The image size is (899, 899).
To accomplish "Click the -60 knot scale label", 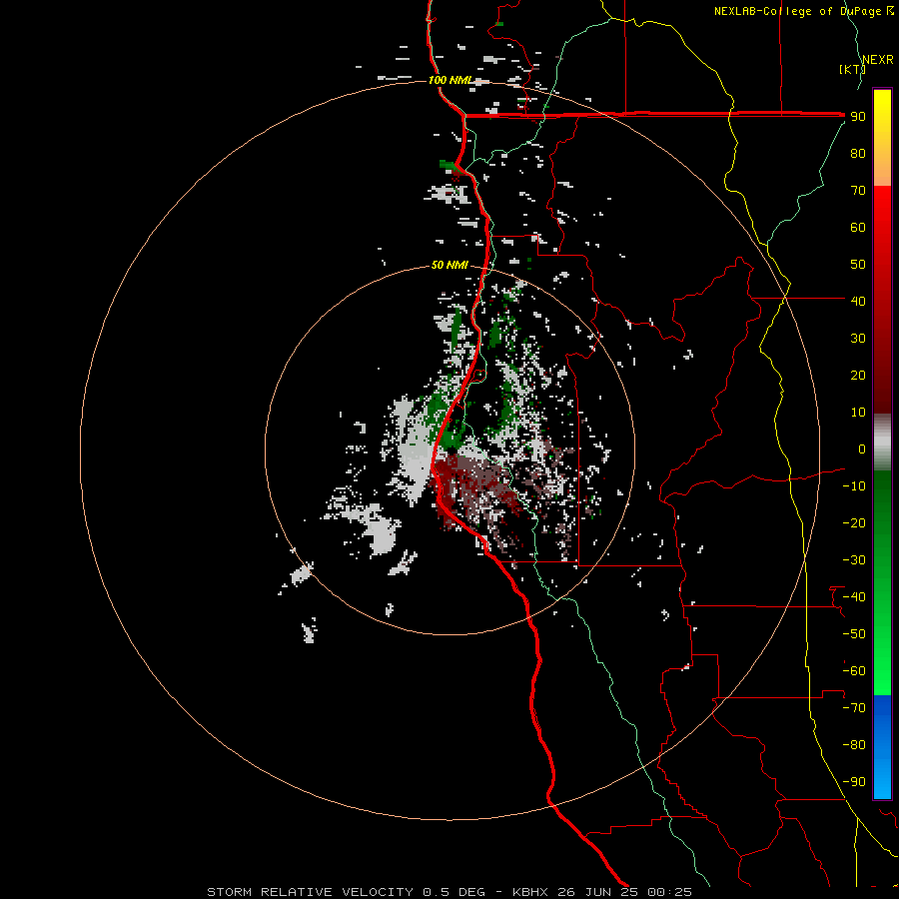I will (x=854, y=671).
